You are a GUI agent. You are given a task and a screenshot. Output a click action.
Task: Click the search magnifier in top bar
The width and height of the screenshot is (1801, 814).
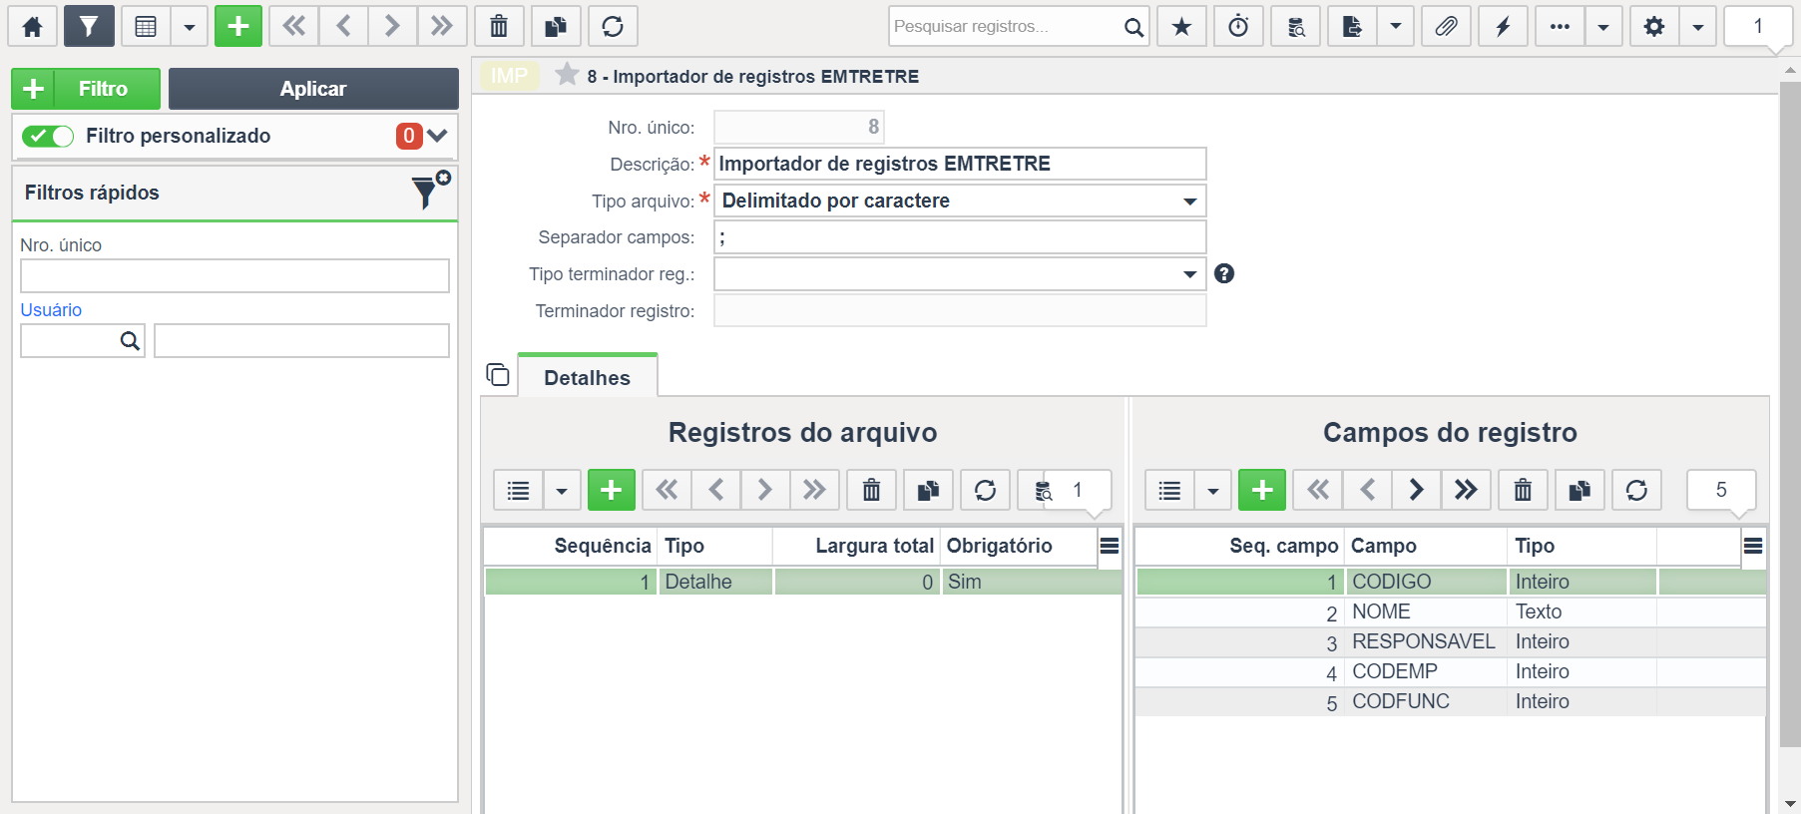pos(1133,27)
